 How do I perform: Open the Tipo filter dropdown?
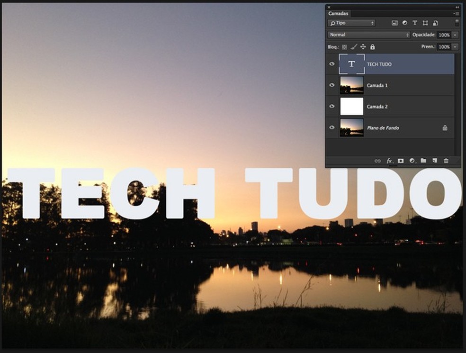click(x=351, y=23)
